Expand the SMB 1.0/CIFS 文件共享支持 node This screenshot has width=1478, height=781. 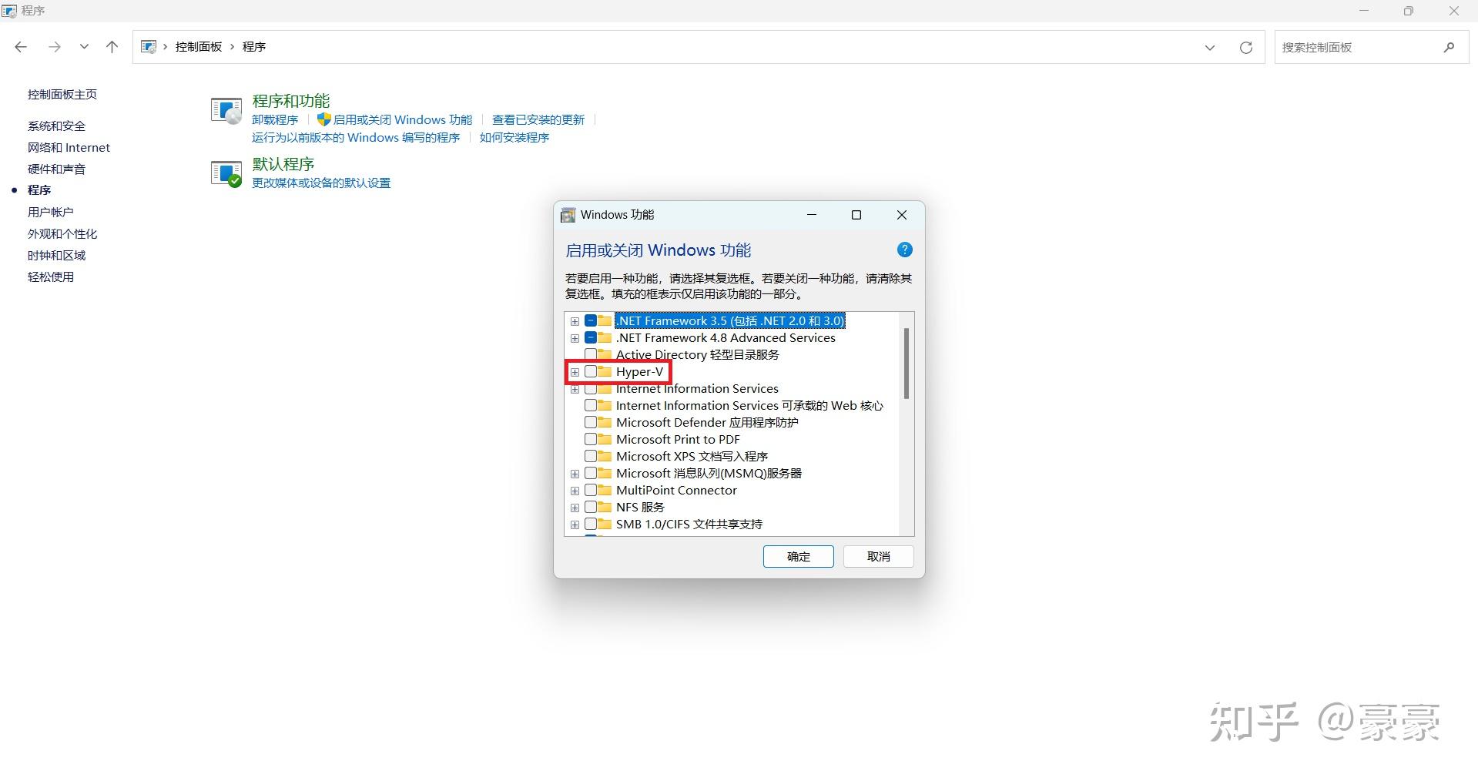point(575,525)
